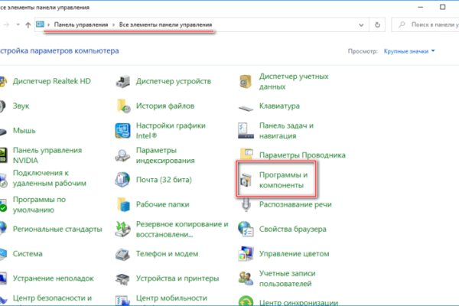Click the Control Panel search field
Image resolution: width=459 pixels, height=306 pixels.
point(425,24)
